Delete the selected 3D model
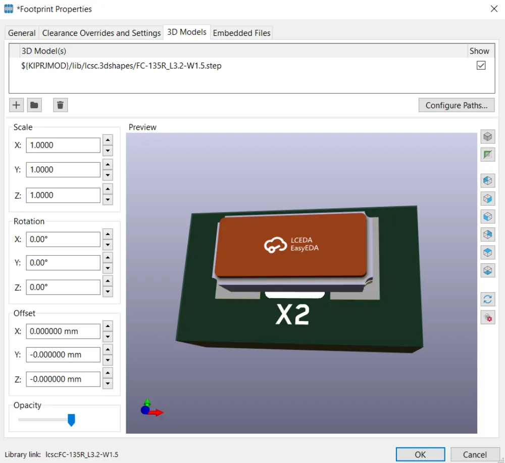The height and width of the screenshot is (463, 505). coord(60,105)
